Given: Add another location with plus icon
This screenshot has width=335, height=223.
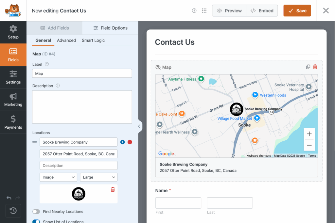Looking at the screenshot, I should (123, 142).
